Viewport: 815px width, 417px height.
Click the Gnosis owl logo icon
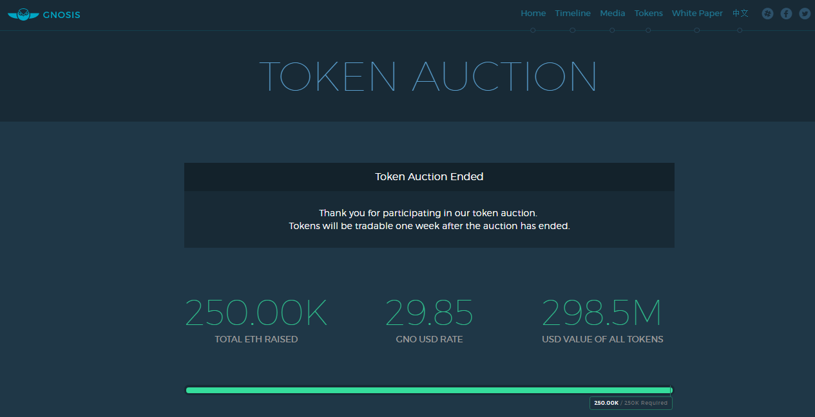tap(23, 14)
